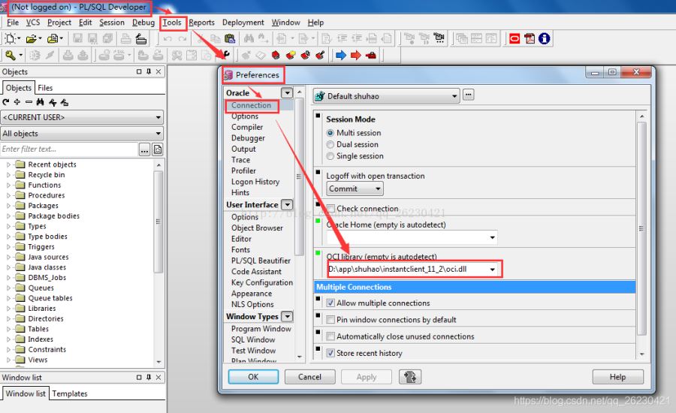Enable the Check connection checkbox
This screenshot has width=676, height=413.
coord(330,209)
